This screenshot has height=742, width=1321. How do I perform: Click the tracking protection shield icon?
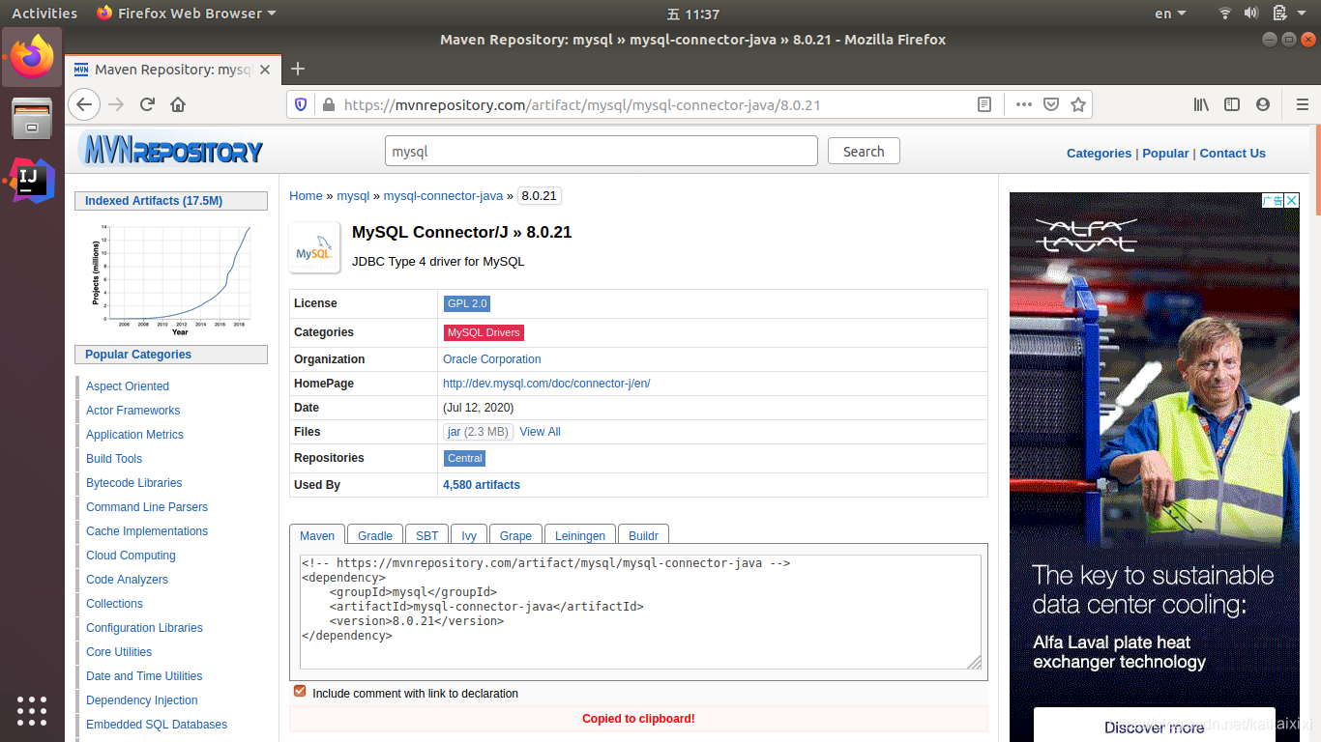301,104
